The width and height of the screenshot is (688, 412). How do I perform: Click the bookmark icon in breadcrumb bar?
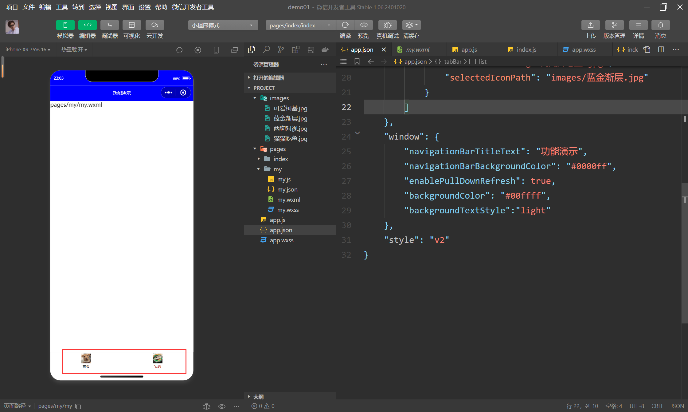[x=357, y=61]
